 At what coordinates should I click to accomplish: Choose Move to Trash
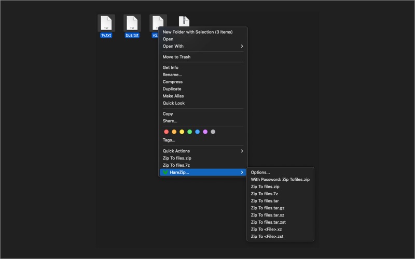[x=203, y=57]
